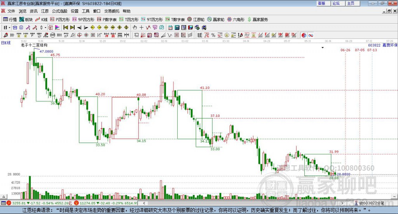The height and width of the screenshot is (214, 398).
Task: Click the 老子十二宫结构 indicator label
Action: coord(34,45)
